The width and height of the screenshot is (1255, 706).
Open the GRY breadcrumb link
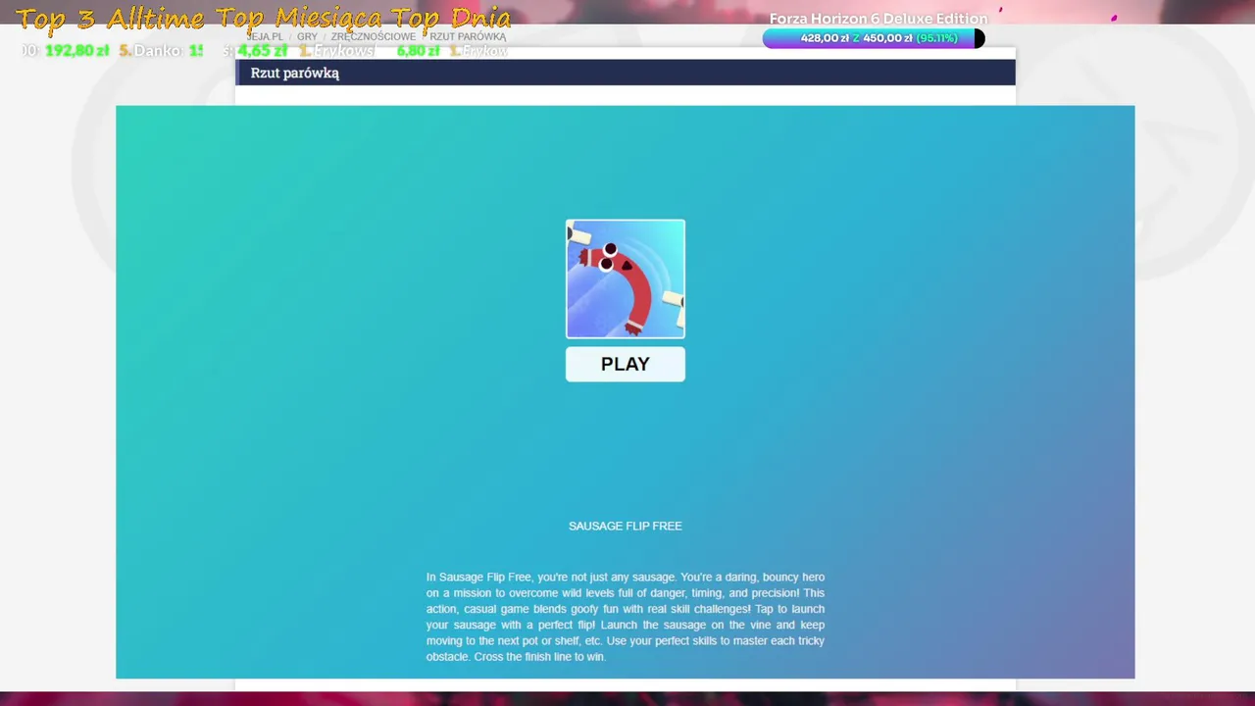[307, 36]
